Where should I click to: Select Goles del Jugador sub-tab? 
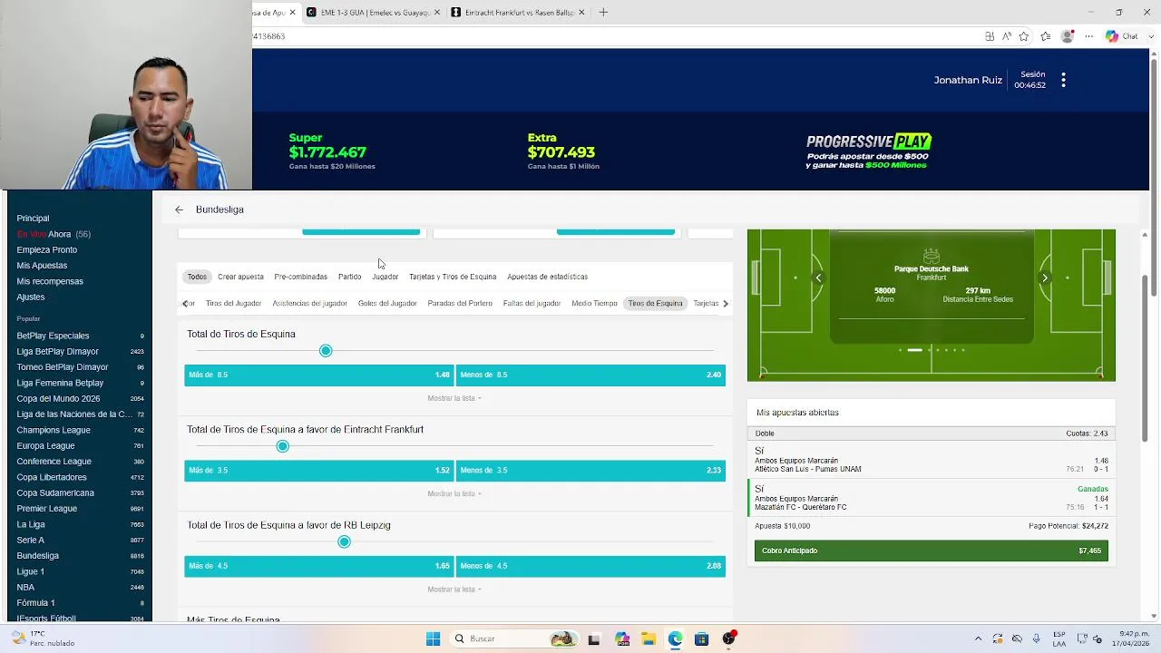[x=387, y=304]
